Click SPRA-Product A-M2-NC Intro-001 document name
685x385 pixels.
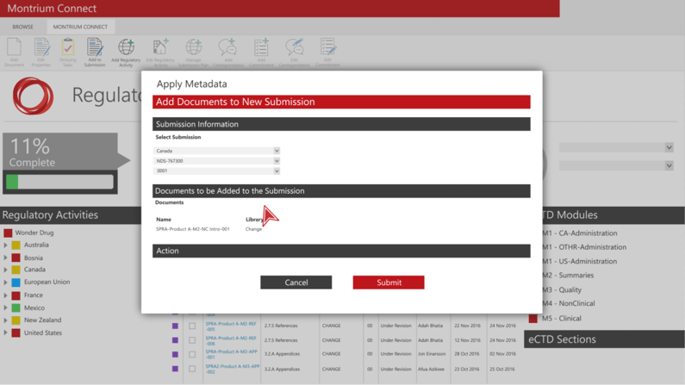[193, 229]
